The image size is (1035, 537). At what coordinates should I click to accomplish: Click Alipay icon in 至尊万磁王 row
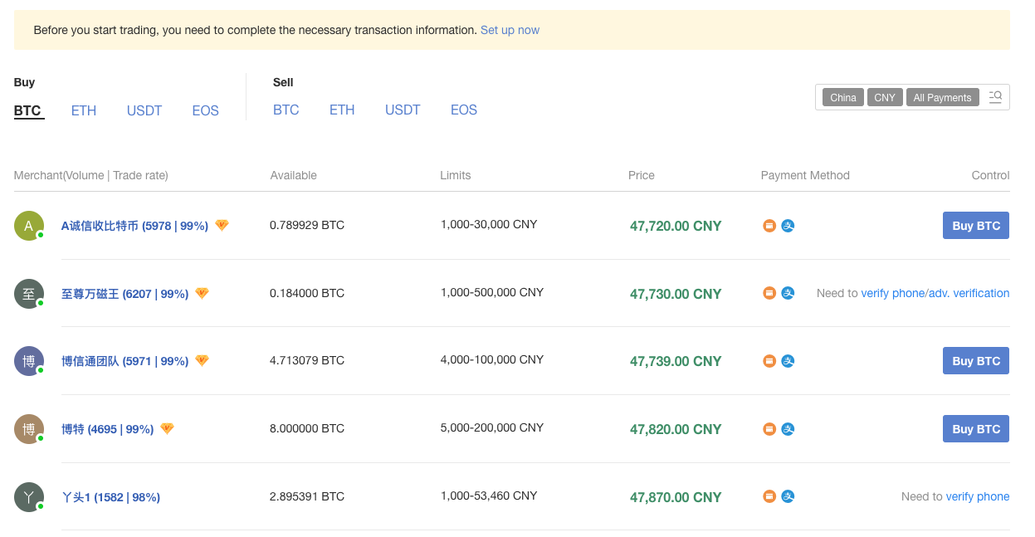[x=788, y=293]
